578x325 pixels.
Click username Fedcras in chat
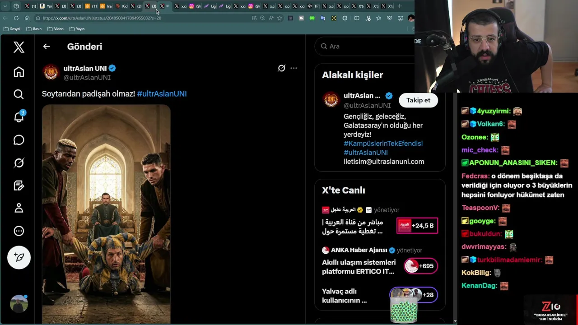[475, 176]
